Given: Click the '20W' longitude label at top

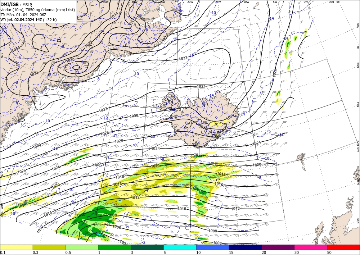Looking at the screenshot, I should click(190, 2).
